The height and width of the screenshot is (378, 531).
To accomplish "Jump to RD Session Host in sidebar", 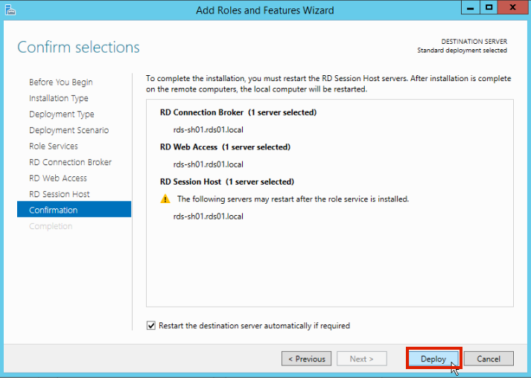I will click(60, 194).
